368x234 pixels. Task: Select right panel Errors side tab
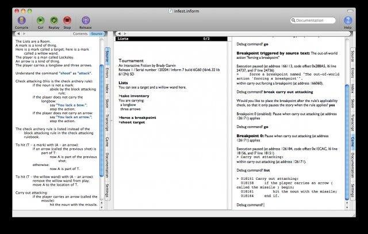[352, 73]
